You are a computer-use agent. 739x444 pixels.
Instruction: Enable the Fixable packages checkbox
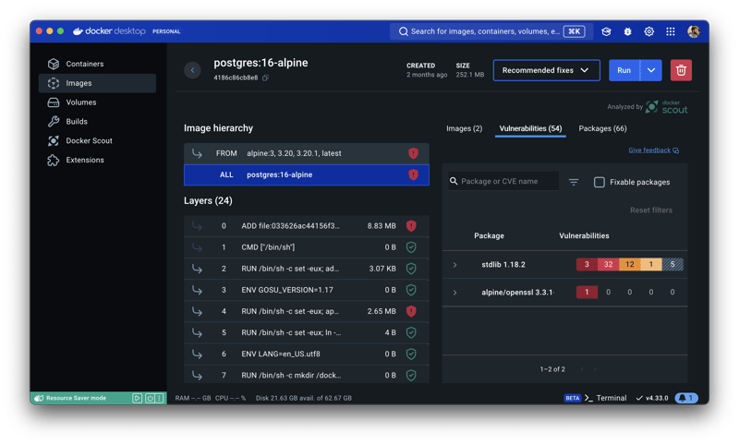coord(599,182)
